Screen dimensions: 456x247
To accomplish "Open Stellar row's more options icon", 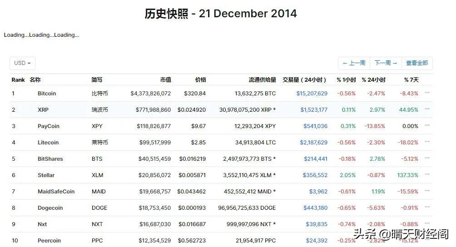I will pyautogui.click(x=427, y=174).
